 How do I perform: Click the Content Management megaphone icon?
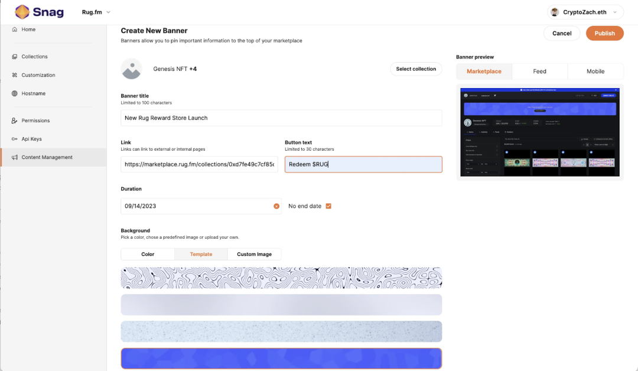tap(15, 157)
